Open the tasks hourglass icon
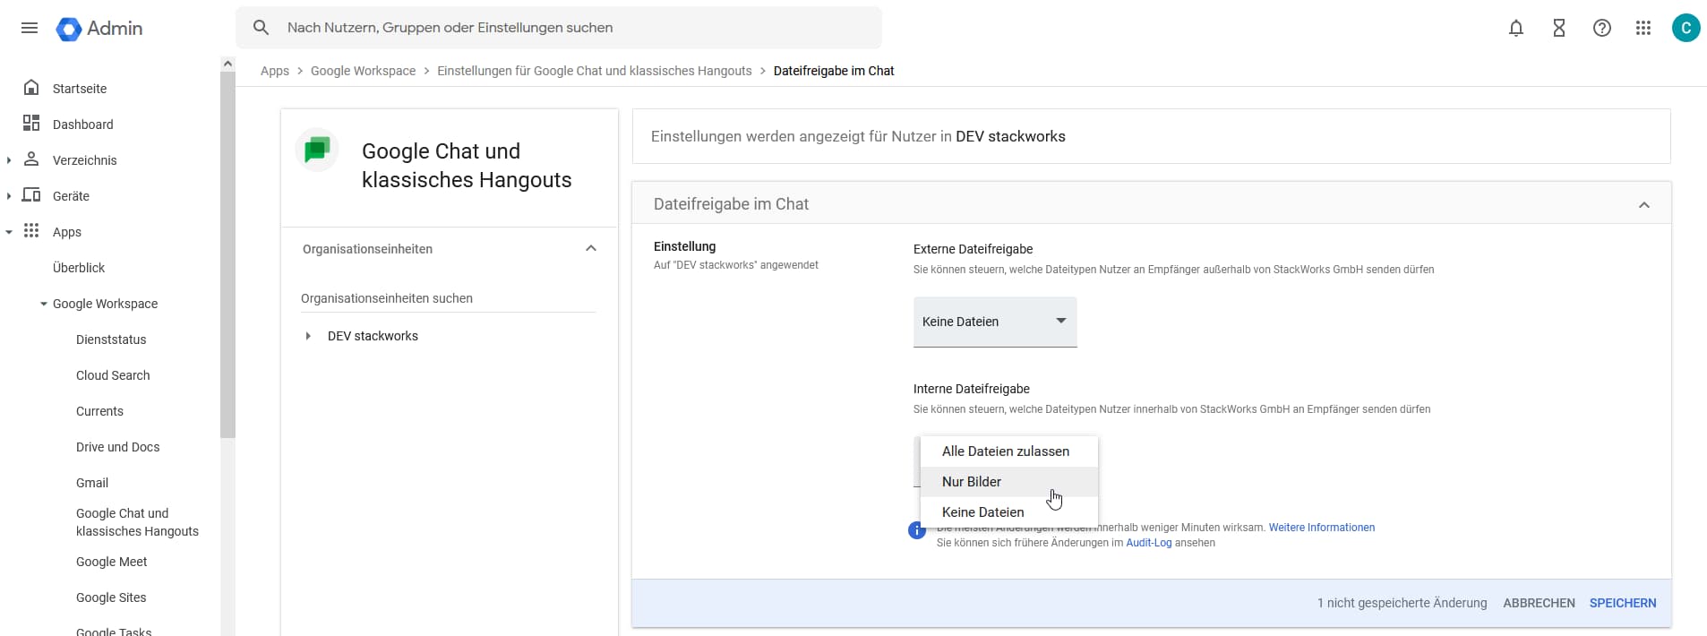 click(1559, 28)
